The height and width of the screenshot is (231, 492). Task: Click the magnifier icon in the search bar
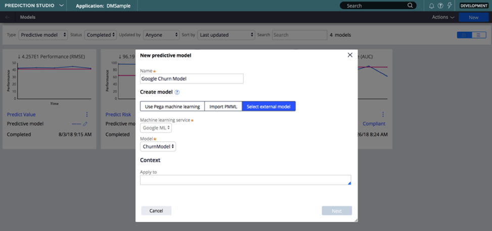410,6
